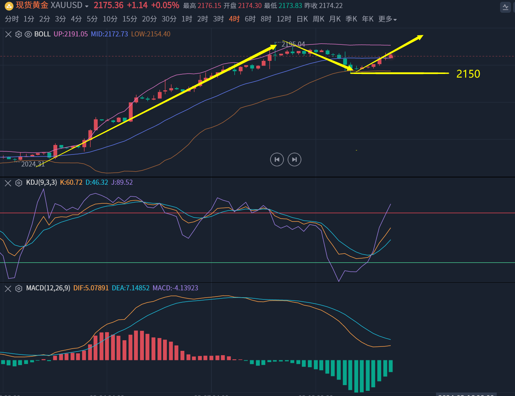Select the 20分 timeframe
This screenshot has height=396, width=515.
(x=149, y=19)
